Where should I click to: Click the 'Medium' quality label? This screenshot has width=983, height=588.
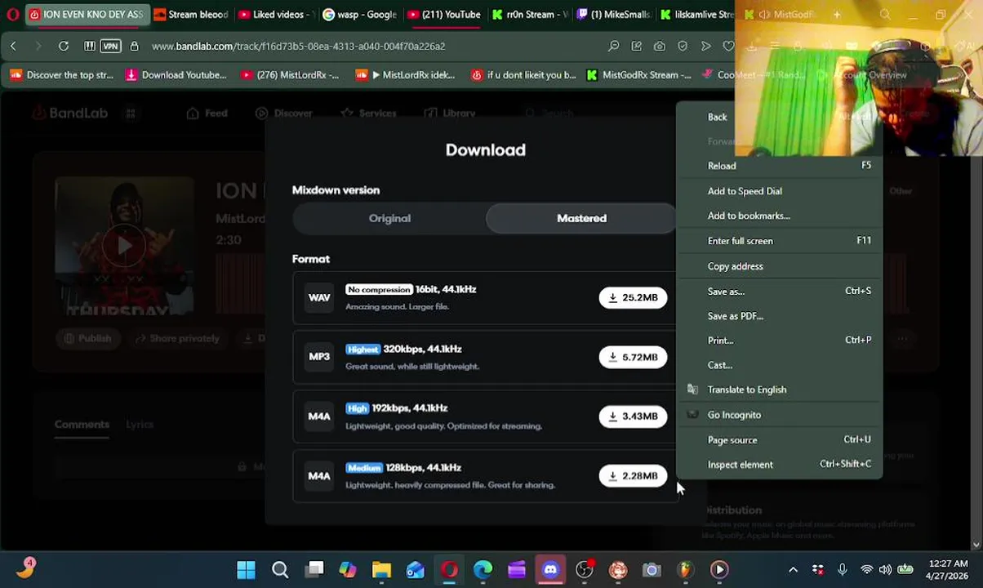tap(364, 468)
